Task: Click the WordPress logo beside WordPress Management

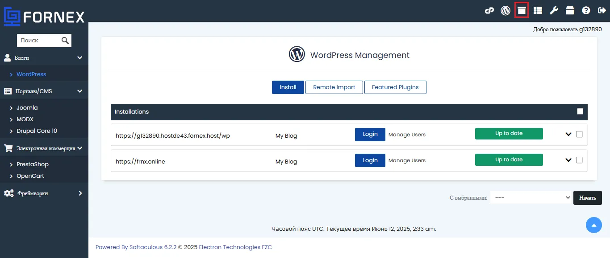Action: [297, 54]
